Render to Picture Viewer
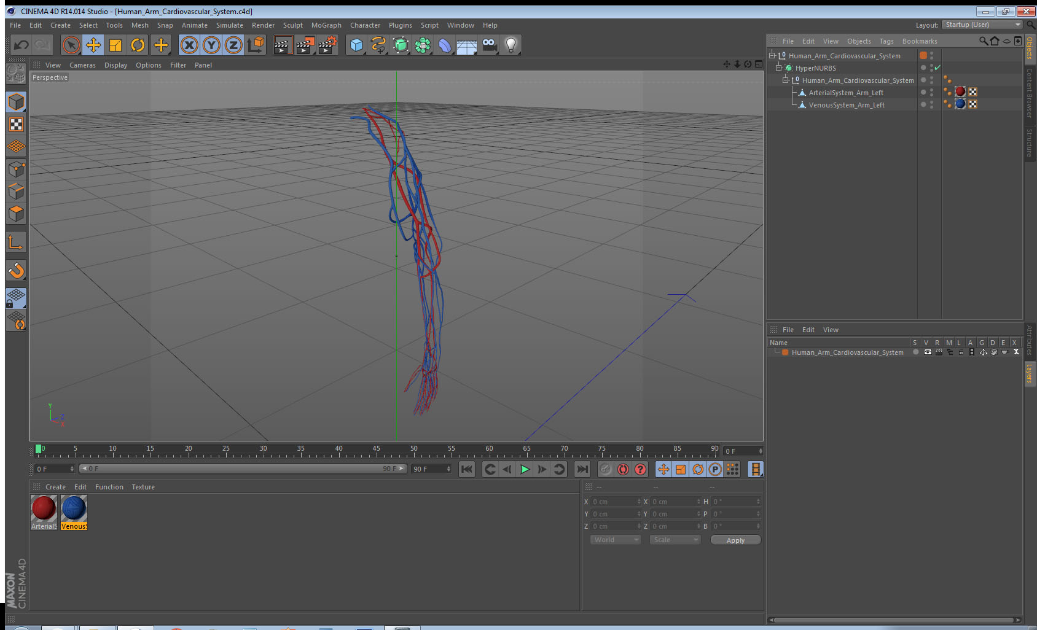The width and height of the screenshot is (1037, 630). point(305,45)
